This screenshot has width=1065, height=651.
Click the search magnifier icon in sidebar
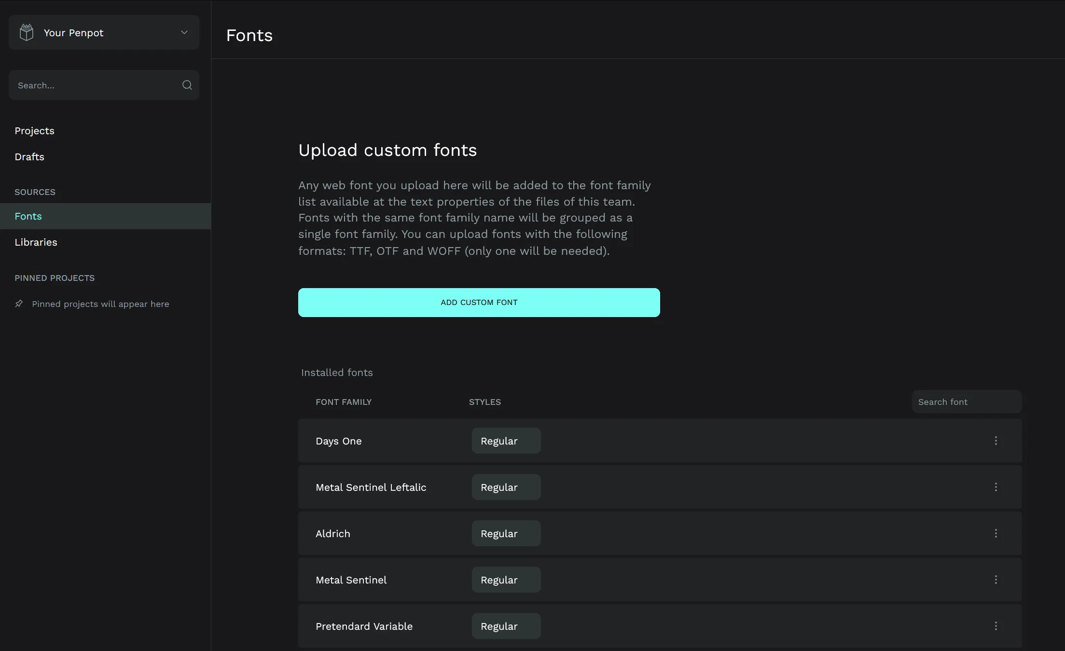tap(187, 85)
